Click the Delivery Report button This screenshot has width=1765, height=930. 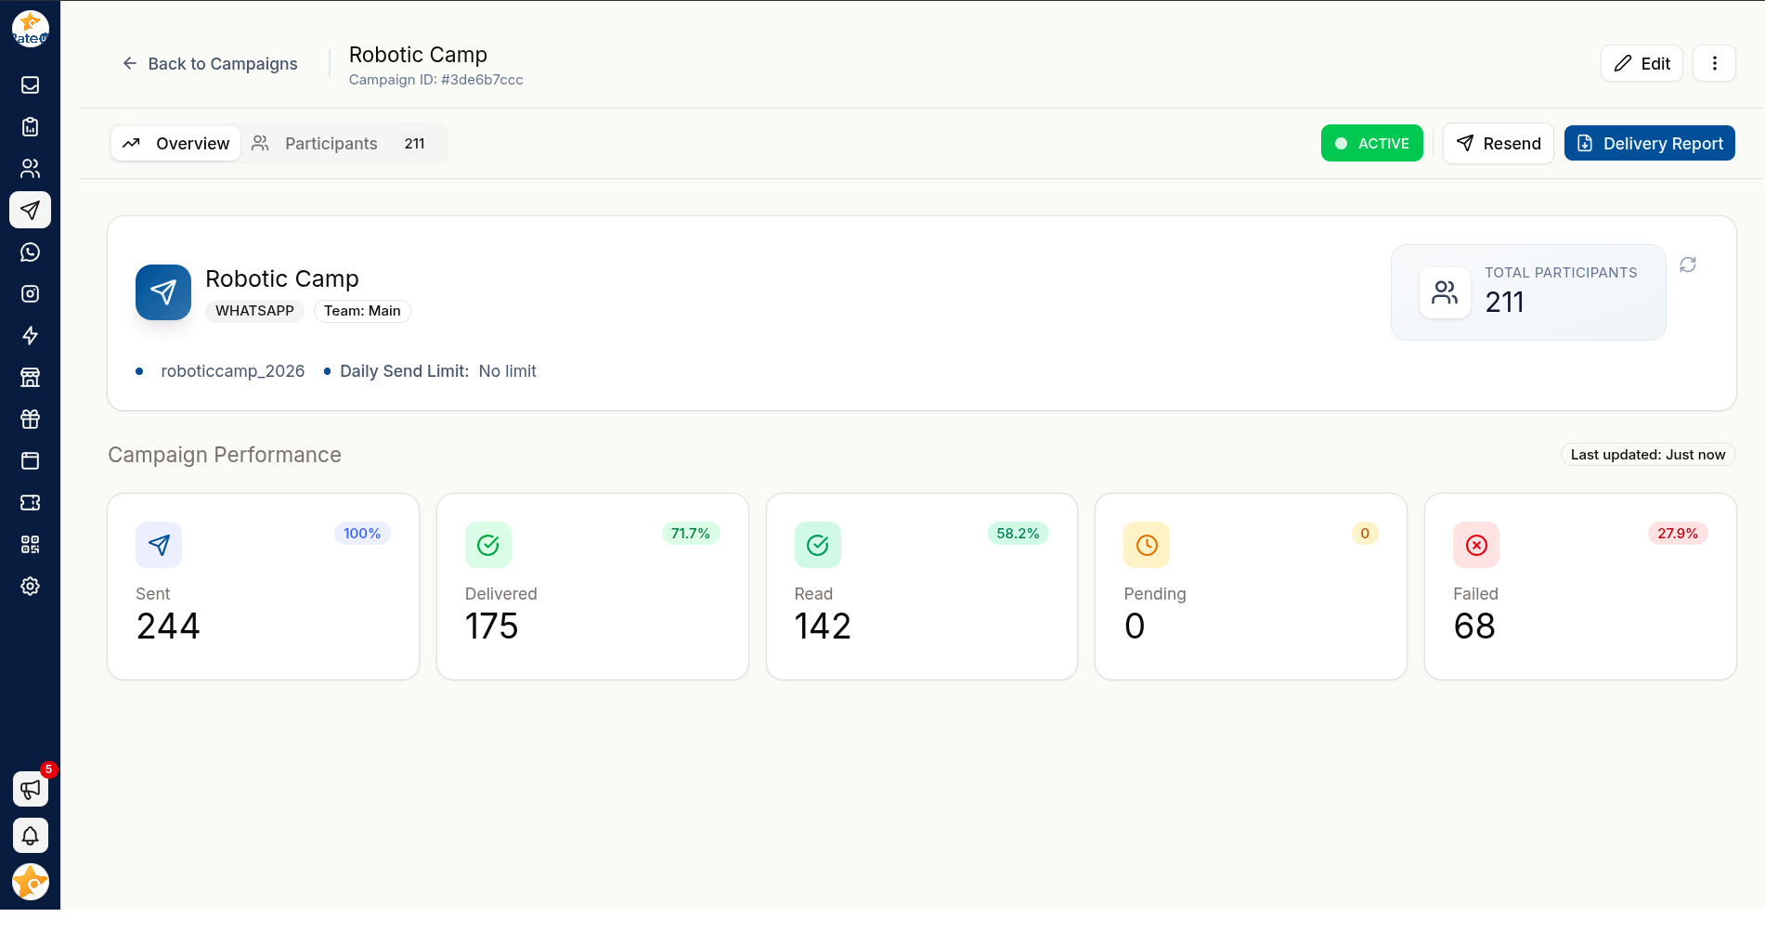(x=1649, y=143)
